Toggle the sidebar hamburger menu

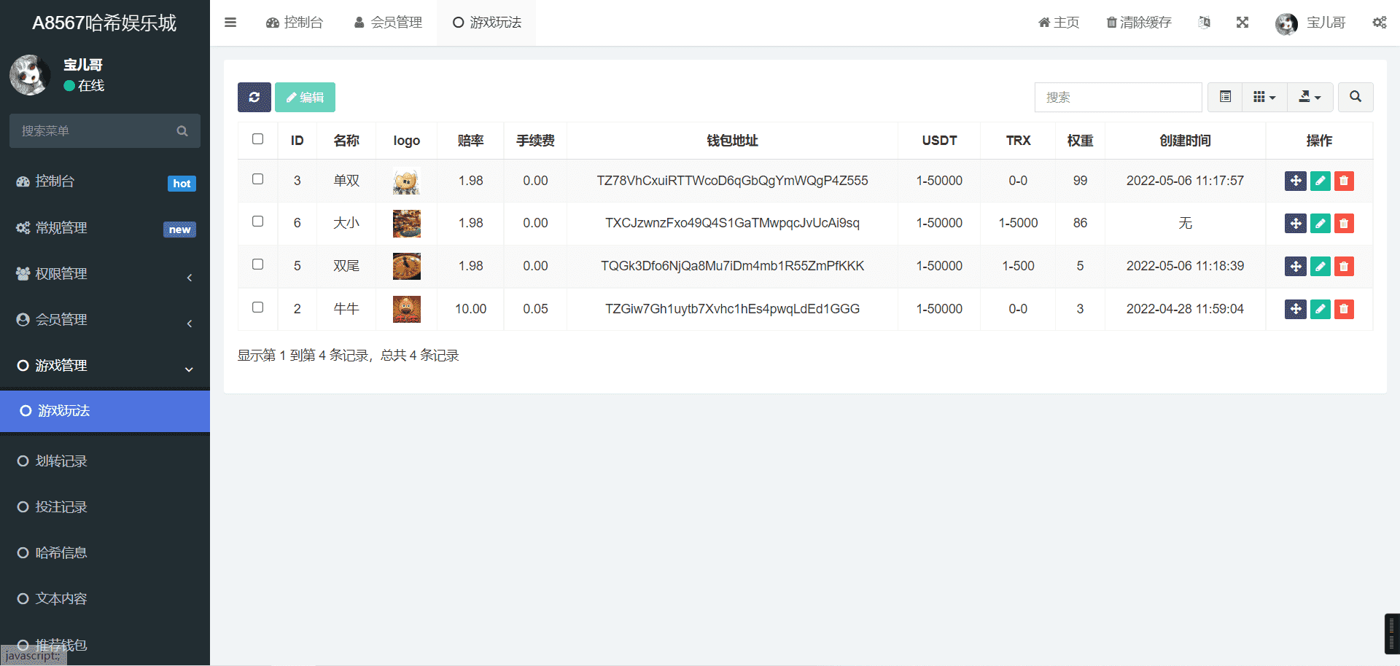coord(230,23)
